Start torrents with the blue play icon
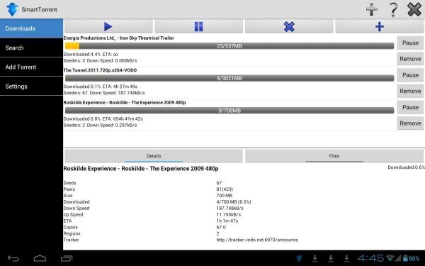 click(108, 27)
